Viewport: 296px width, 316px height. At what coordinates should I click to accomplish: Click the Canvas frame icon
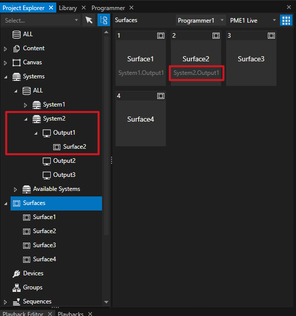(x=16, y=62)
